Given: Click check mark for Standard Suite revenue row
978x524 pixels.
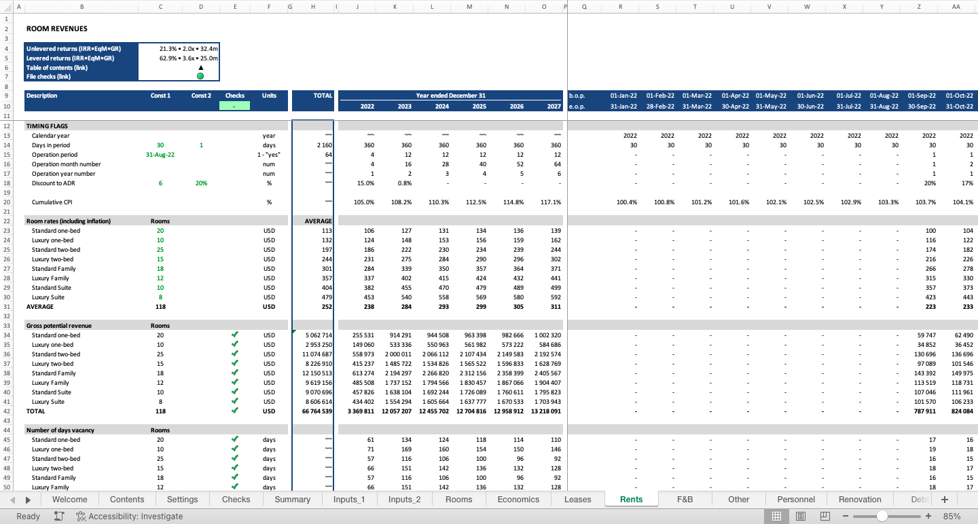Looking at the screenshot, I should click(235, 392).
